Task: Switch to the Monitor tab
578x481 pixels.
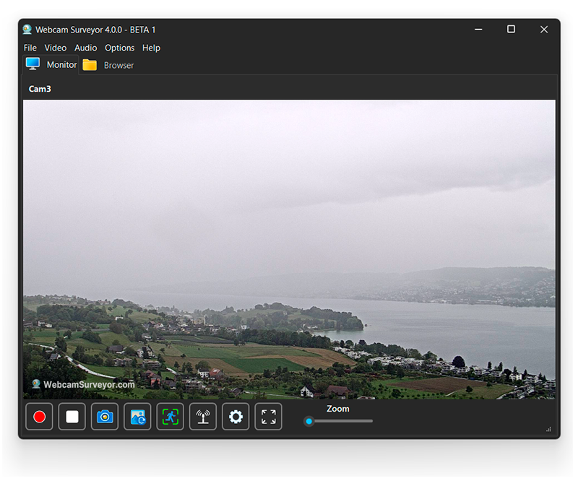Action: pos(51,65)
